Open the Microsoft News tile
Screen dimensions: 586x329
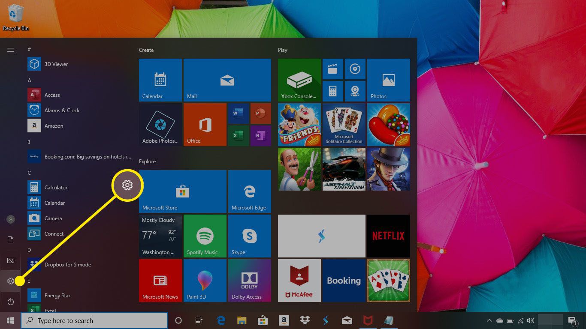pos(160,280)
